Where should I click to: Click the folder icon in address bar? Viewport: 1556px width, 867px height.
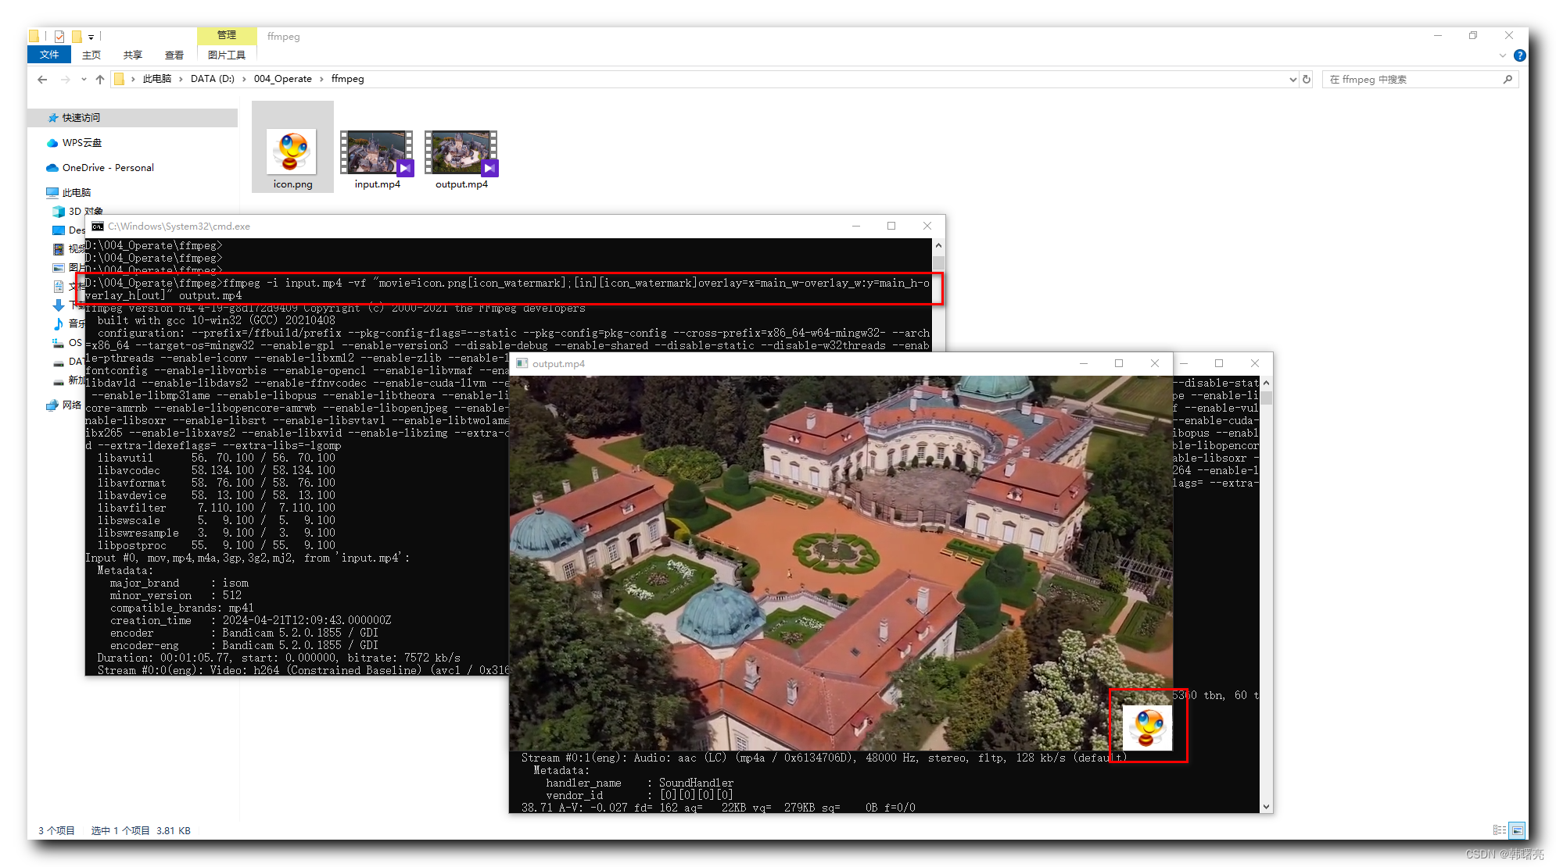pos(119,79)
